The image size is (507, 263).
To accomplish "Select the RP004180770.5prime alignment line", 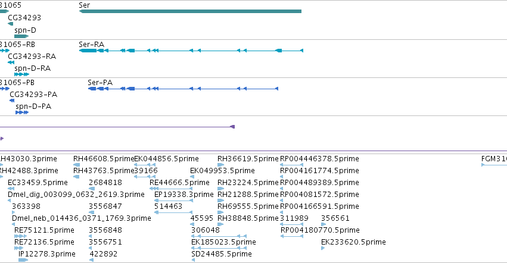I will pos(291,236).
